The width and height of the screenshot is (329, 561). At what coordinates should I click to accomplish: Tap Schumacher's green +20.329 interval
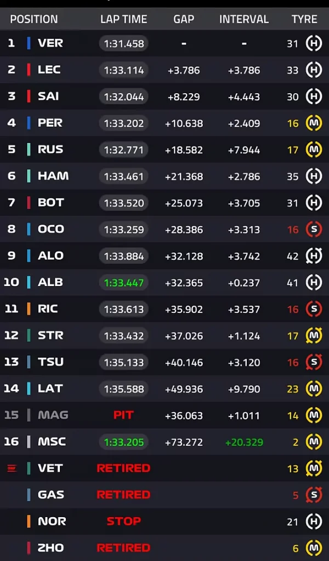244,442
